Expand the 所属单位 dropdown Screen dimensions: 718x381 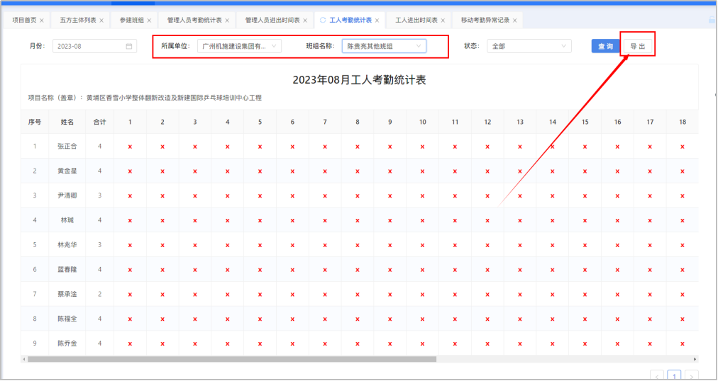[x=239, y=46]
